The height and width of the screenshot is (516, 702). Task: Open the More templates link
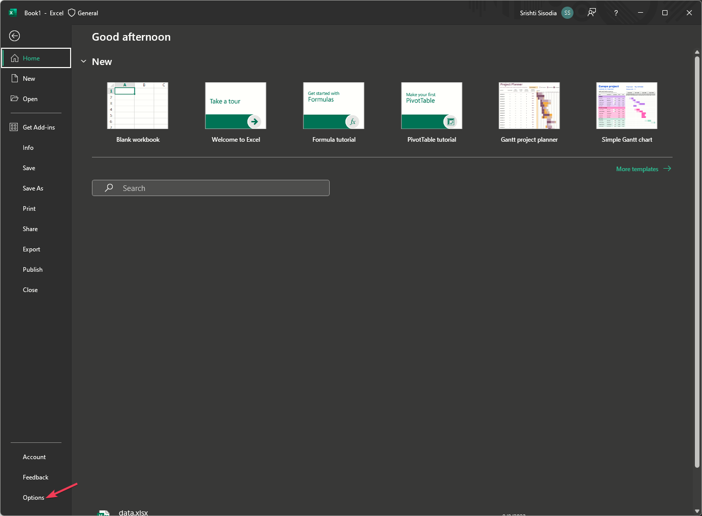pyautogui.click(x=637, y=169)
